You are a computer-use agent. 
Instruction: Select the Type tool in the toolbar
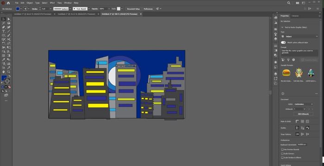tap(4, 31)
